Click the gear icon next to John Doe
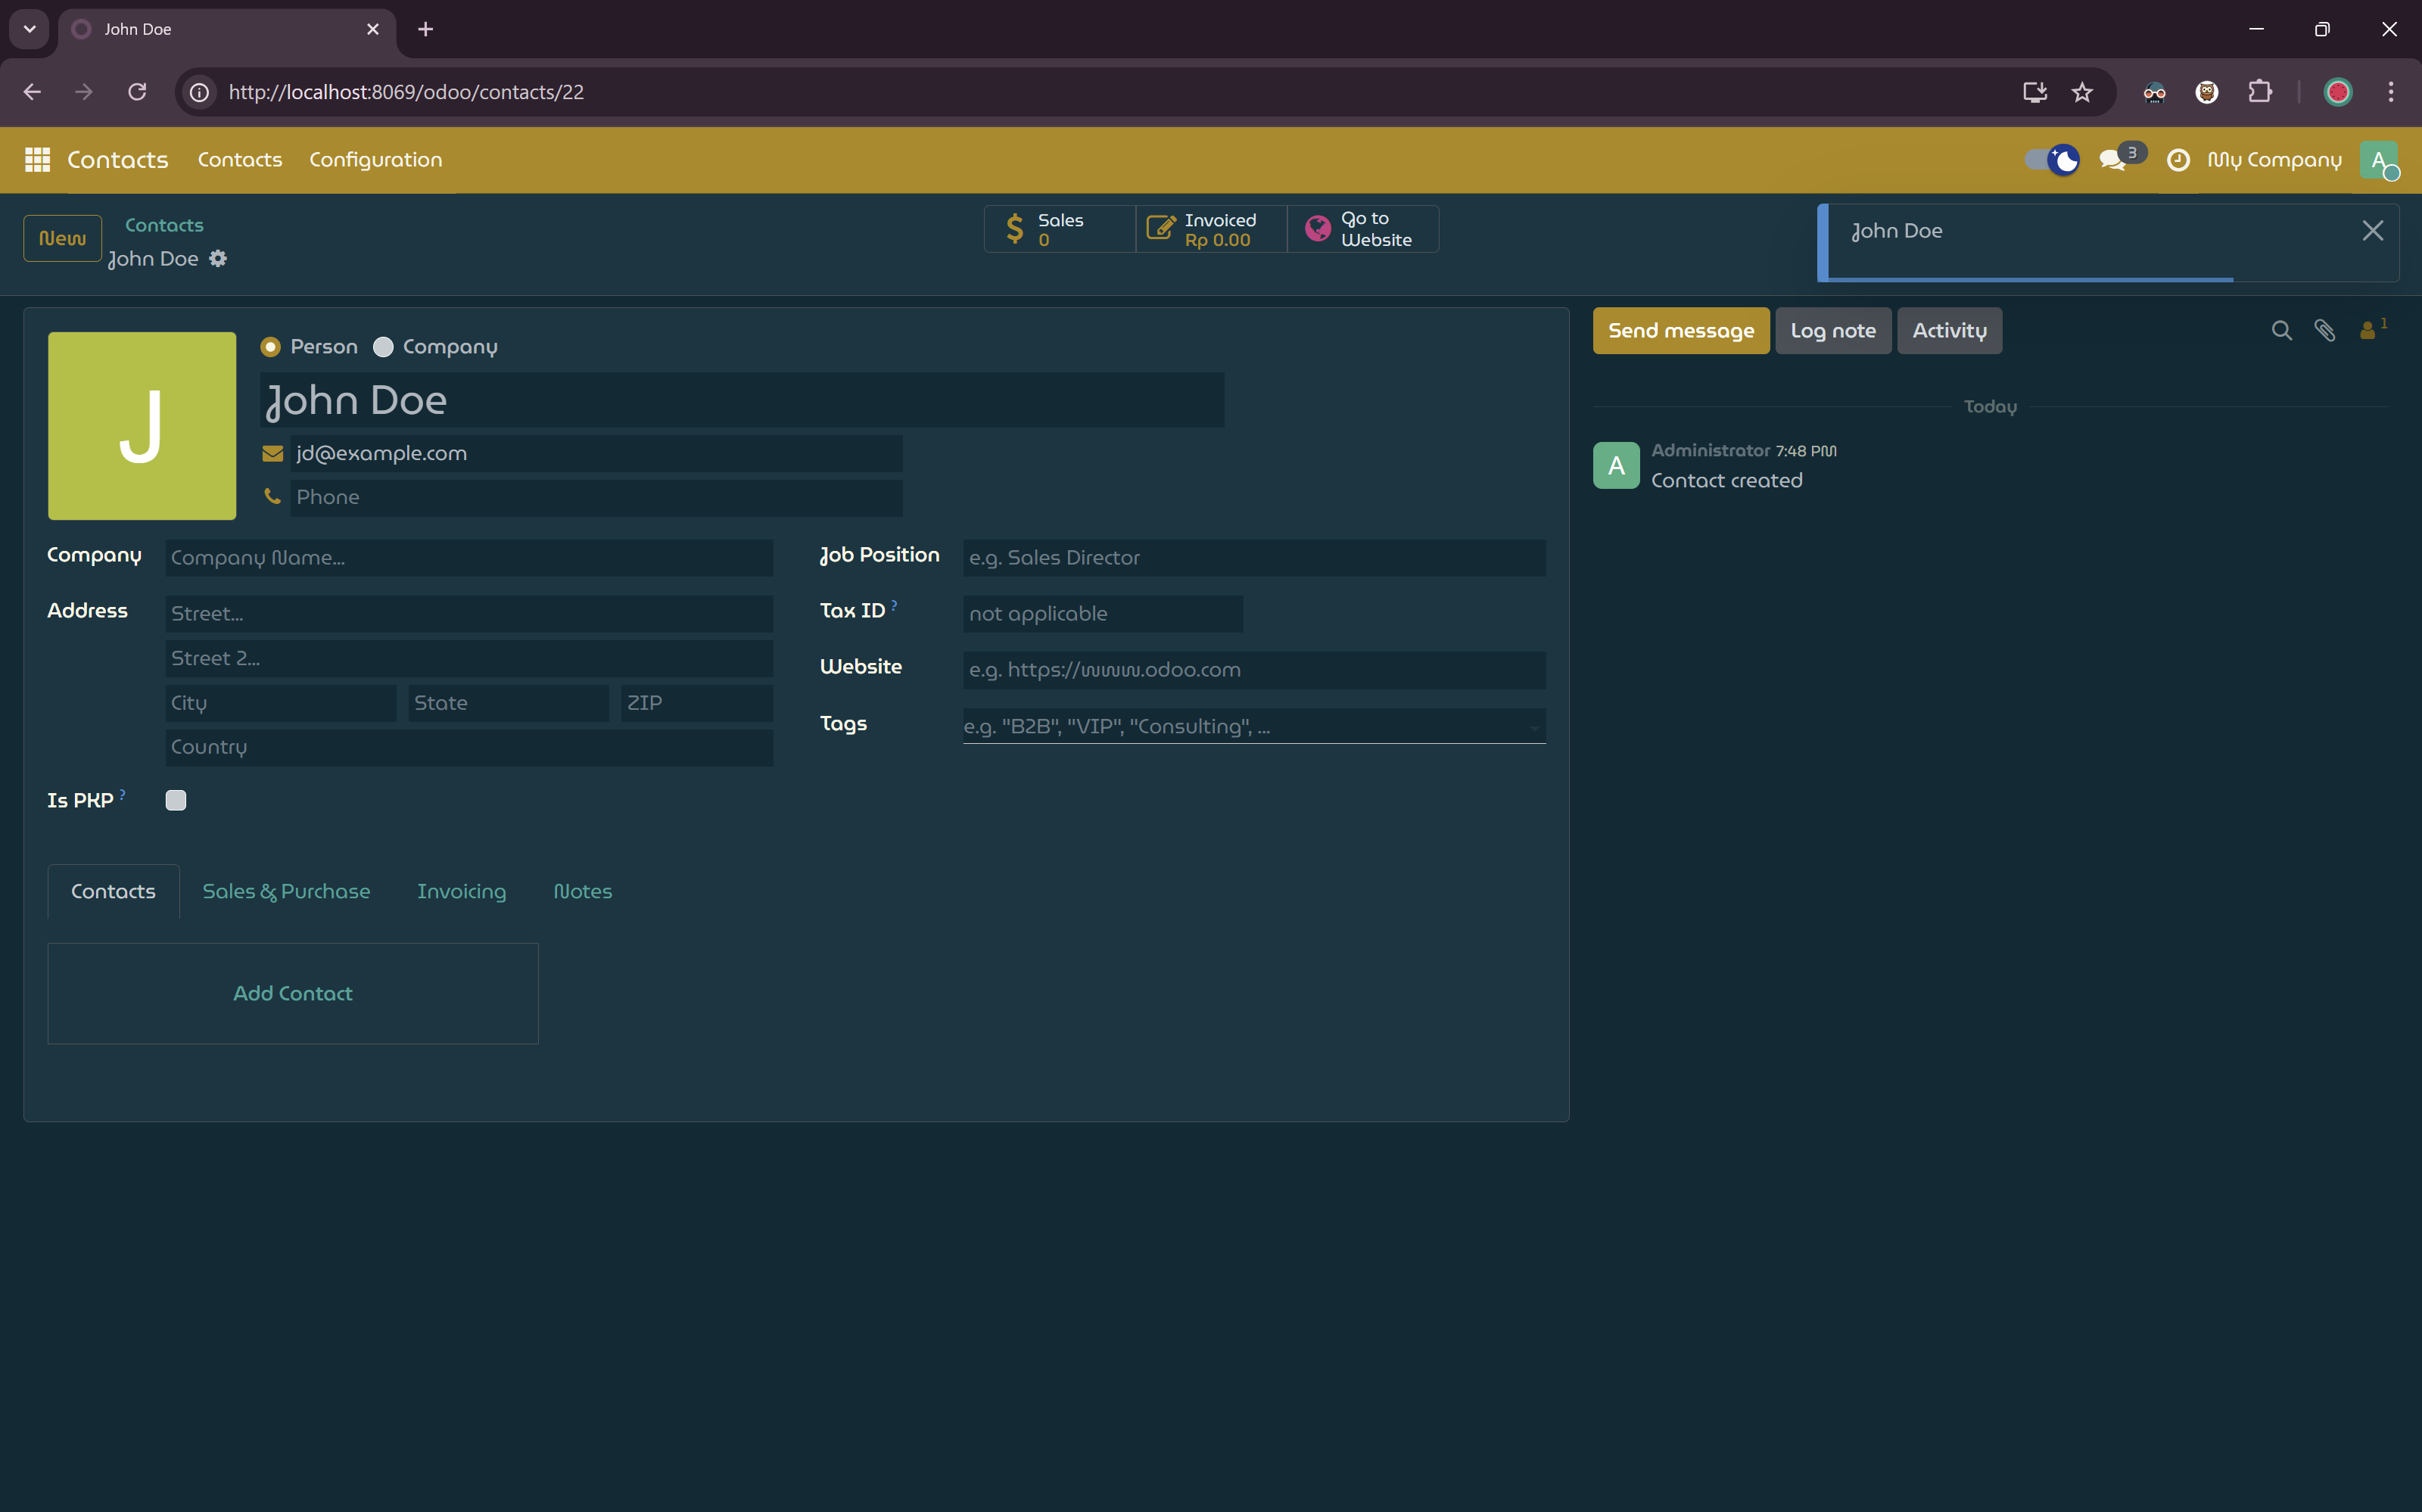2422x1512 pixels. 218,259
